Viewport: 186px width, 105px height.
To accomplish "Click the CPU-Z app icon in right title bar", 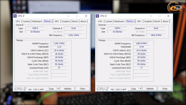I will pos(97,16).
